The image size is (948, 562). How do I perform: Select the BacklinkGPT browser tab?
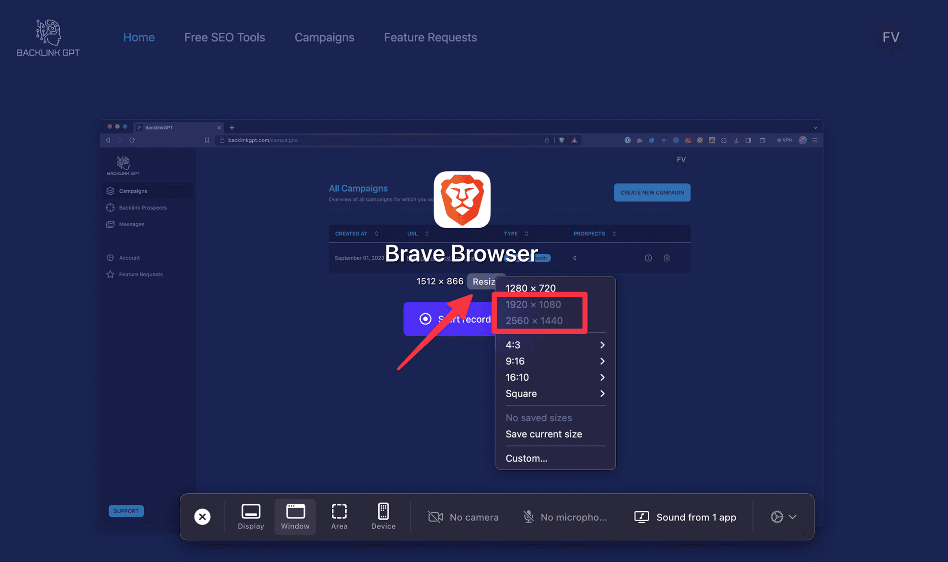[x=178, y=127]
